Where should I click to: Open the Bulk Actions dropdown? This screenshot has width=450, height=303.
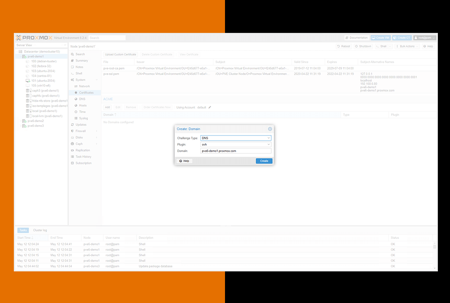click(x=407, y=46)
